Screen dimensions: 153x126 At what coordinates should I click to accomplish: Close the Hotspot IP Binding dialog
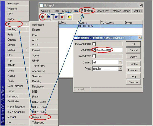tap(140, 38)
